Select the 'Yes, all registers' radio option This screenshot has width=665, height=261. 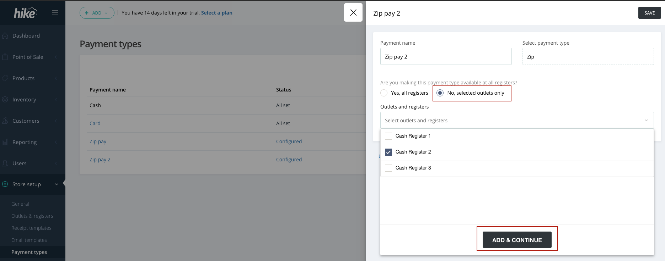(384, 93)
